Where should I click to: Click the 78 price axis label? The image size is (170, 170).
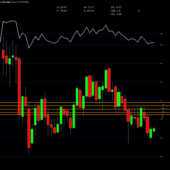(x=161, y=101)
